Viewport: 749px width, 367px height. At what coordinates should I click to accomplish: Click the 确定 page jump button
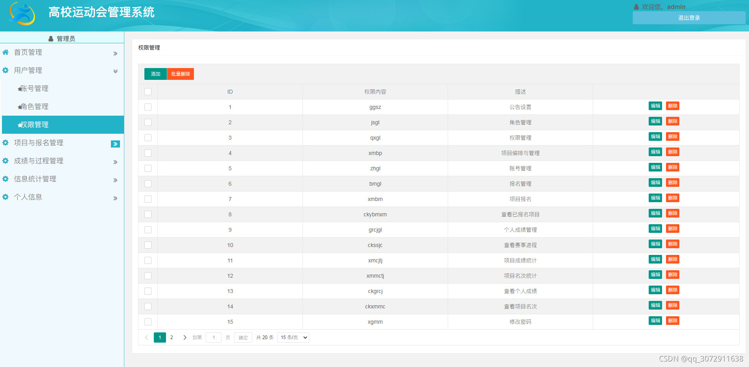(x=243, y=337)
